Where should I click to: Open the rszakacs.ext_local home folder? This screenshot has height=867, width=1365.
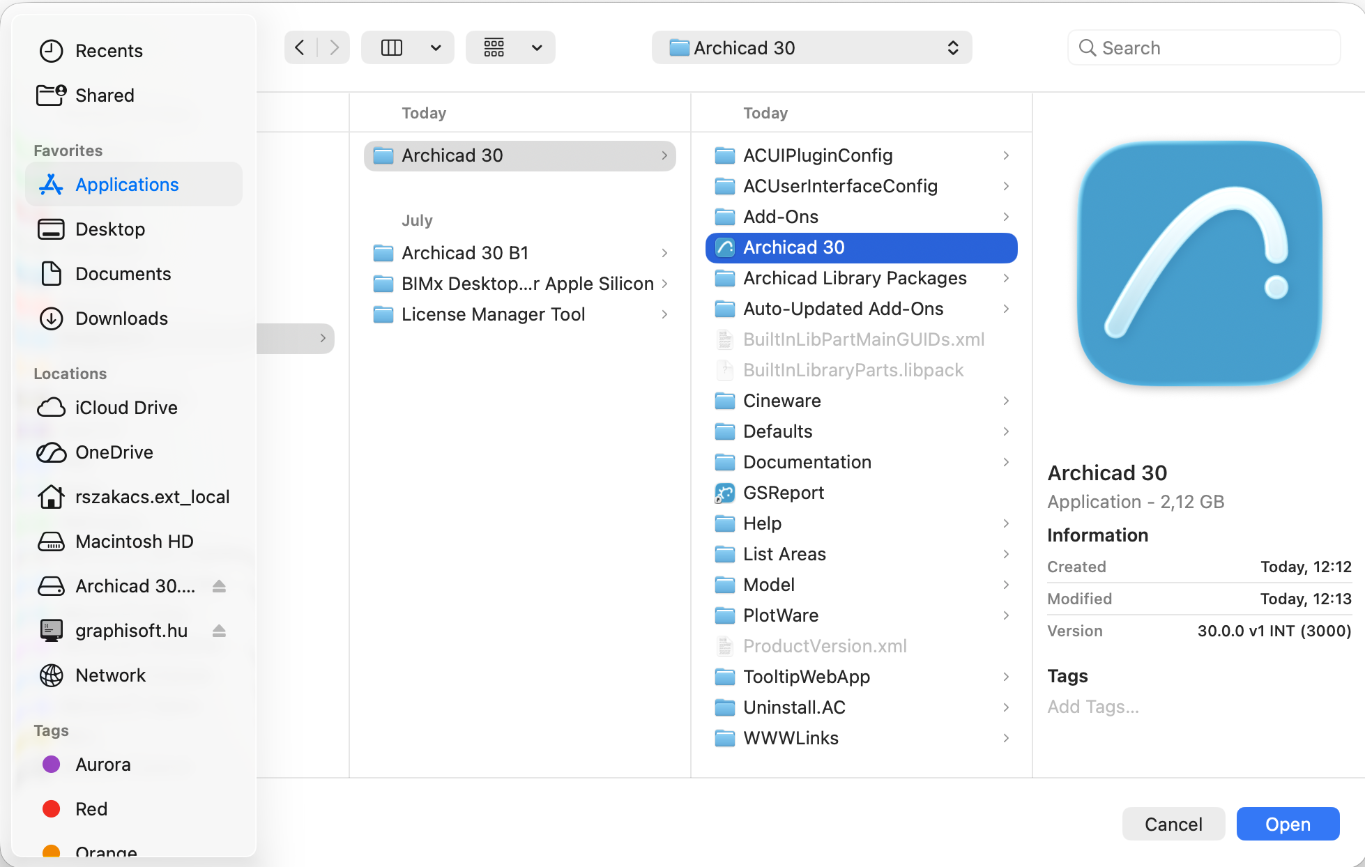pyautogui.click(x=133, y=497)
